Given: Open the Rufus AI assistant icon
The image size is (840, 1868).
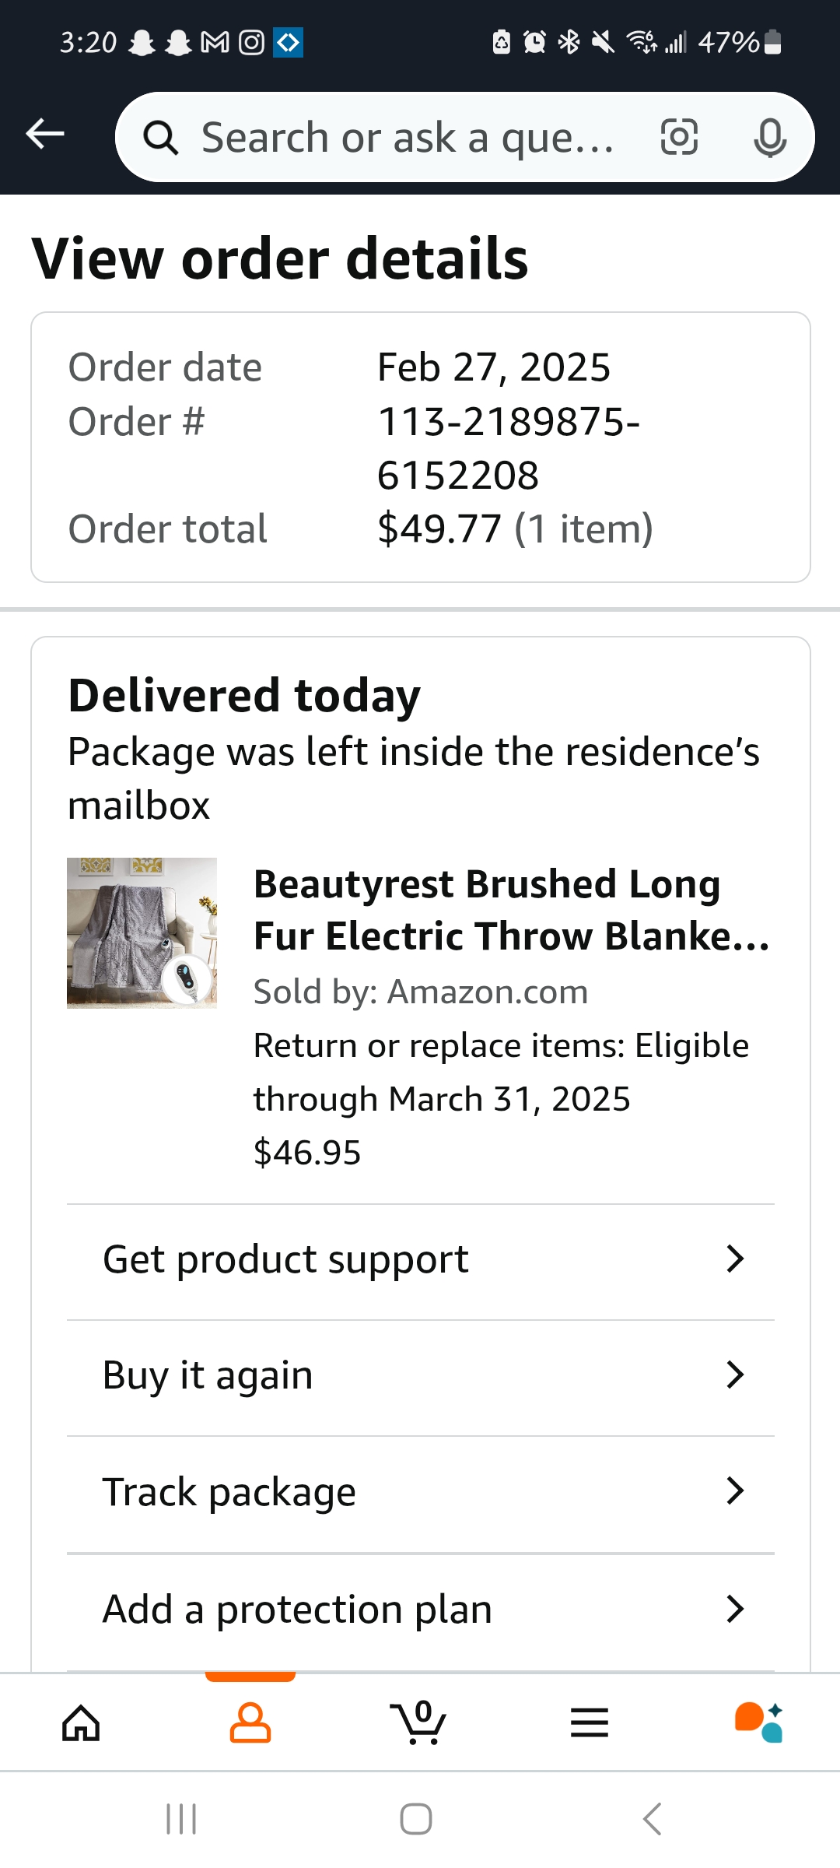Looking at the screenshot, I should point(758,1722).
